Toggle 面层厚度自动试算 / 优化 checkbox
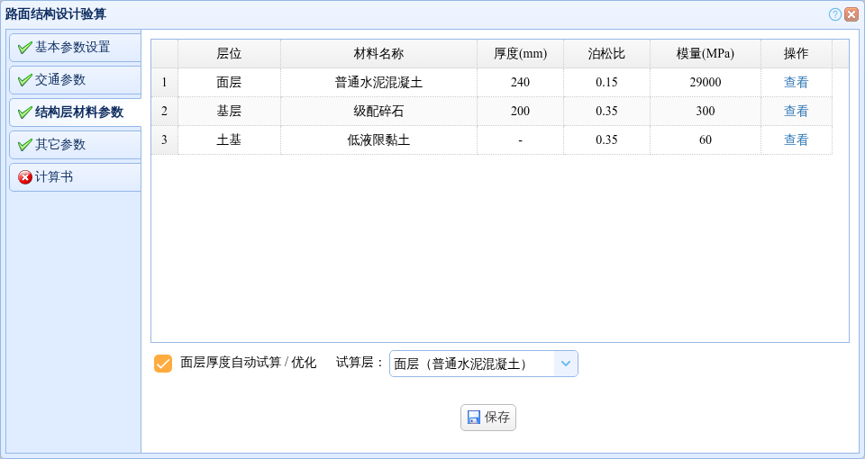This screenshot has width=865, height=459. 163,363
